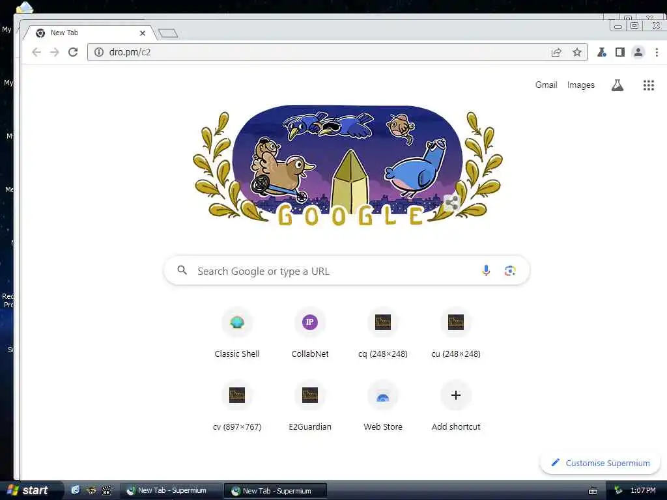Click the network tray icon near clock
The image size is (667, 500).
click(x=618, y=491)
